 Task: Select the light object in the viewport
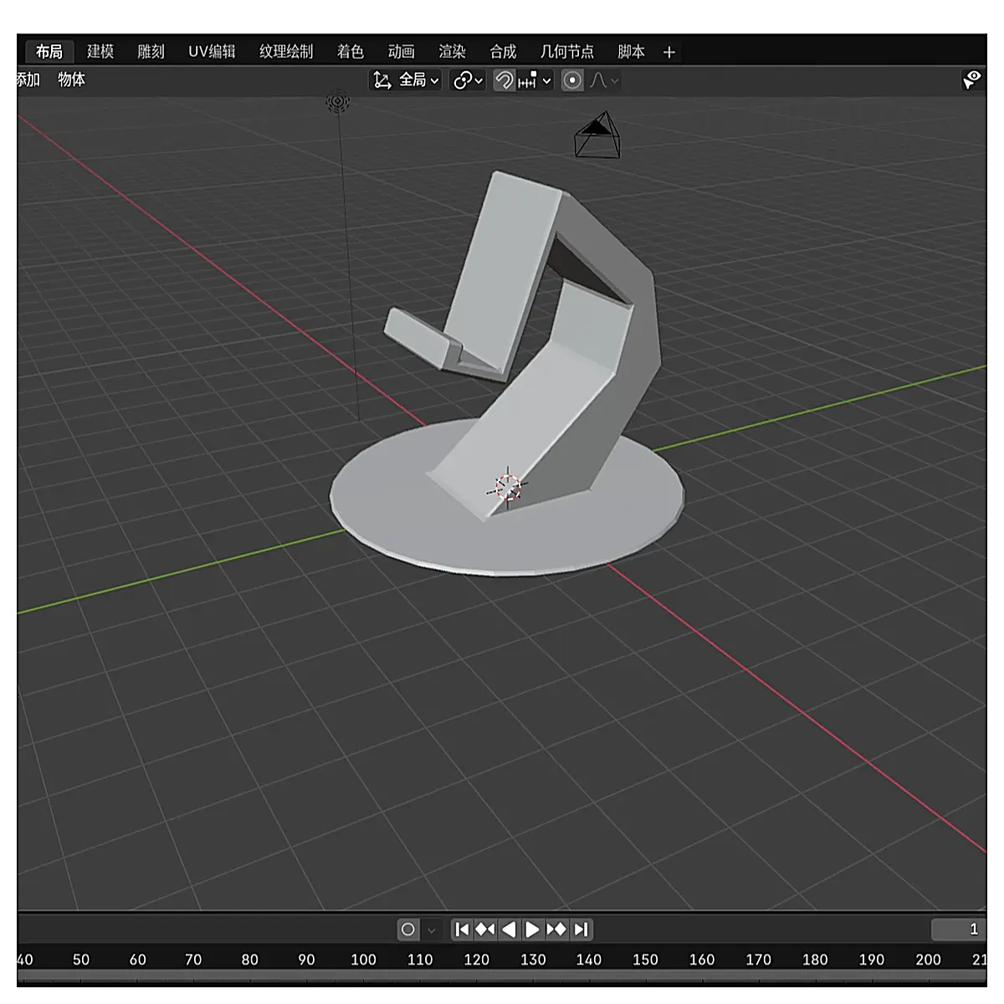pyautogui.click(x=338, y=102)
